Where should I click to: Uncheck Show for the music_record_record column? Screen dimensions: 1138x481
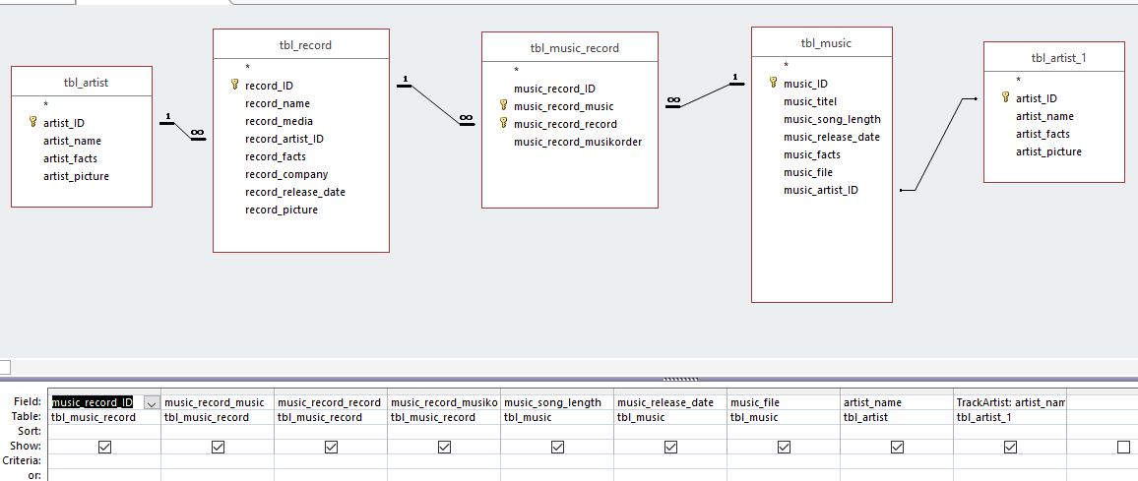click(331, 447)
